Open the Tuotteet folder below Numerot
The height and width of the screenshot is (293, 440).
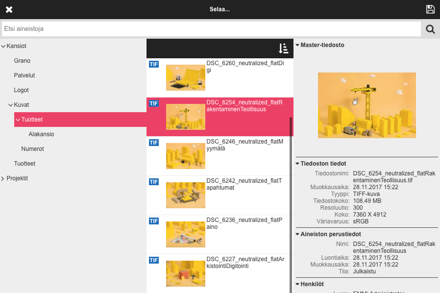(x=24, y=164)
